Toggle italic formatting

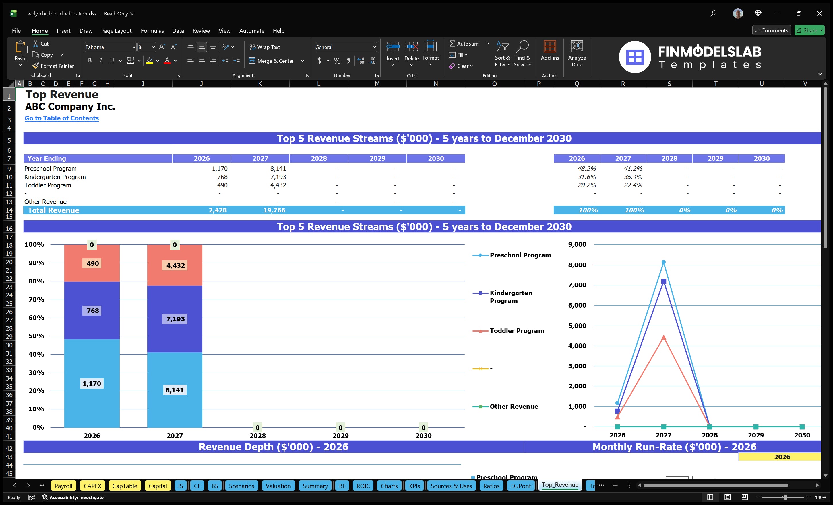click(100, 61)
